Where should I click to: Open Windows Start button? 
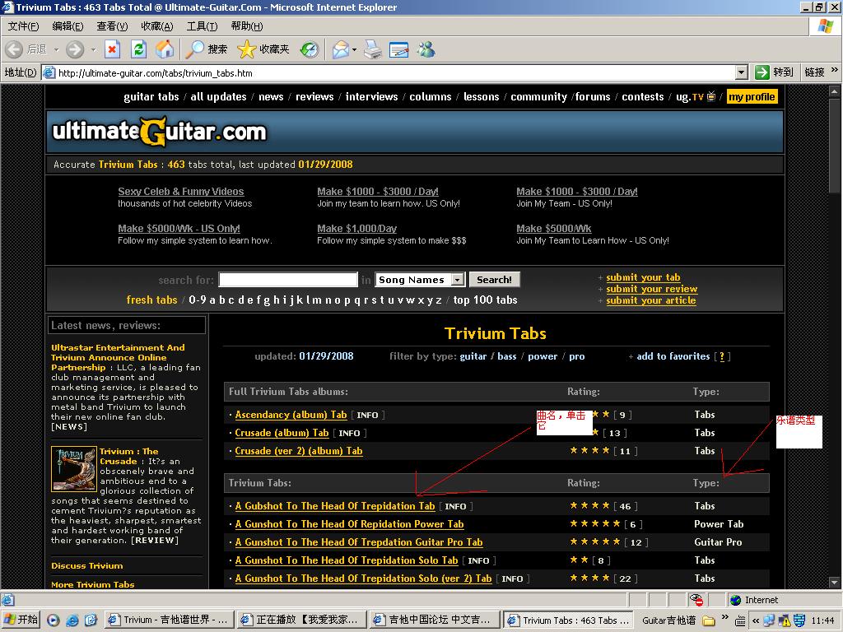tap(21, 620)
